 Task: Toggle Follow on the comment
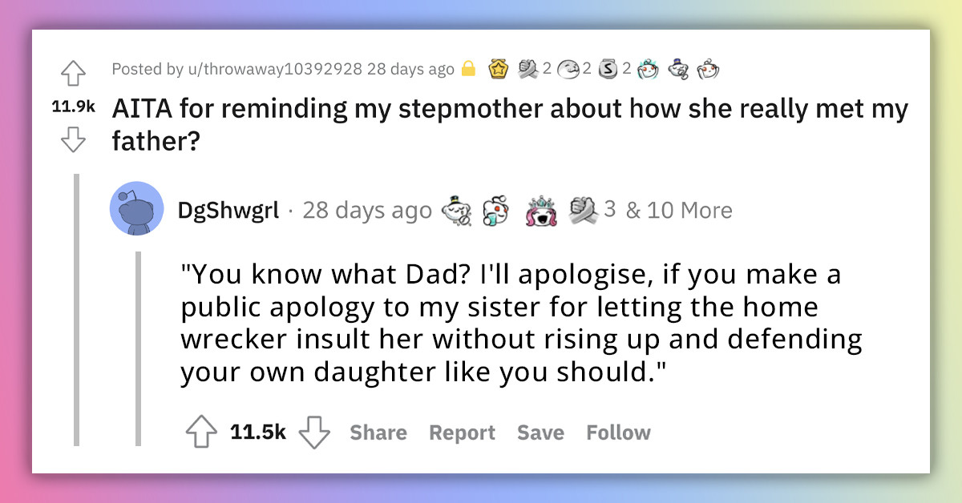tap(618, 433)
